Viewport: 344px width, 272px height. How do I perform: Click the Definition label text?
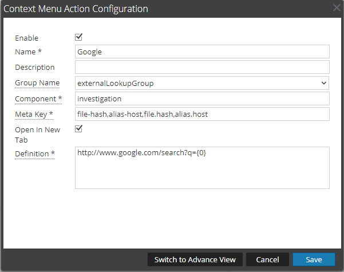tap(35, 153)
